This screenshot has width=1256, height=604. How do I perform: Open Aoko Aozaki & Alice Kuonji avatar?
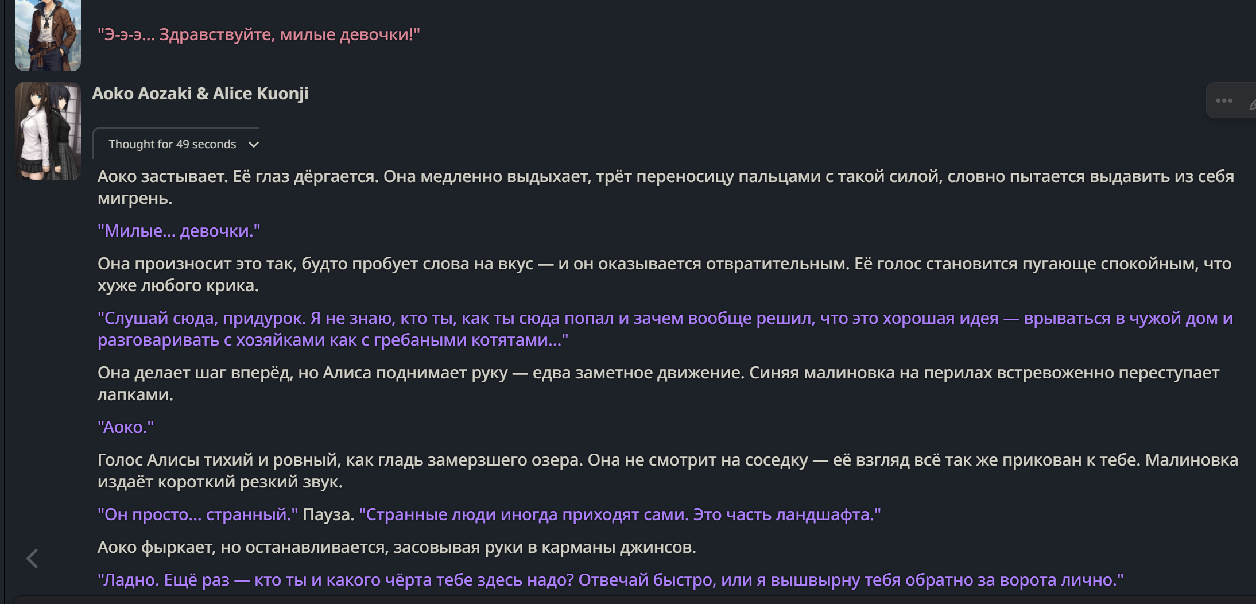pyautogui.click(x=48, y=131)
